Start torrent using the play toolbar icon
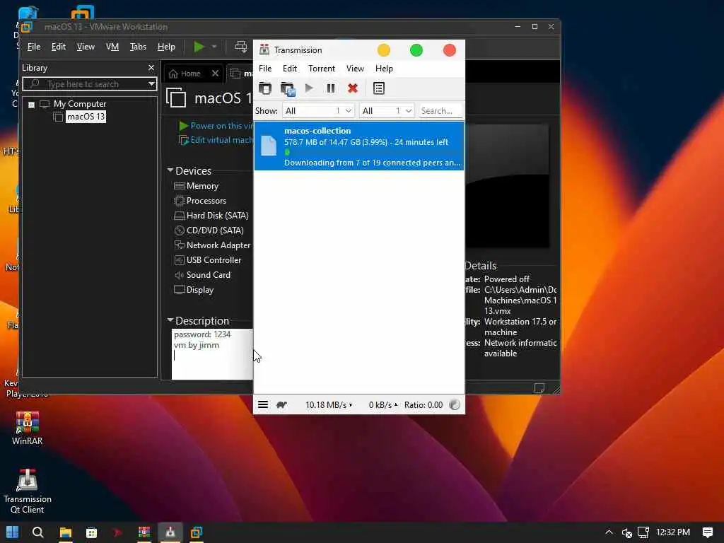Image resolution: width=724 pixels, height=543 pixels. (309, 88)
